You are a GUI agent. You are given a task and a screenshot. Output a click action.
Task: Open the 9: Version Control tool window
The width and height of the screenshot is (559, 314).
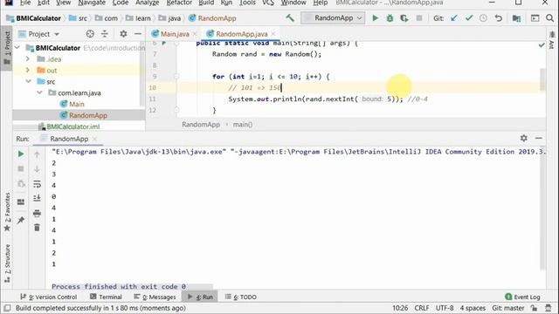(49, 297)
